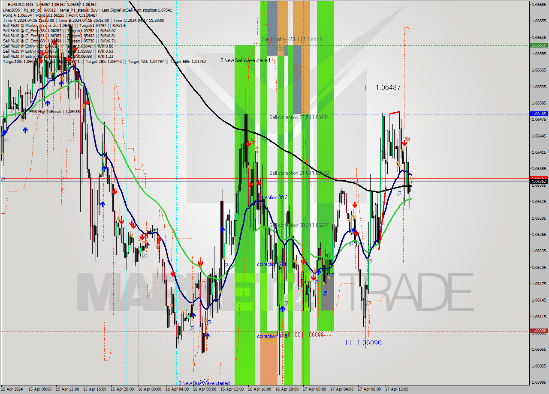Click the 1.06505 price axis label
549x394 pixels.
pos(539,103)
